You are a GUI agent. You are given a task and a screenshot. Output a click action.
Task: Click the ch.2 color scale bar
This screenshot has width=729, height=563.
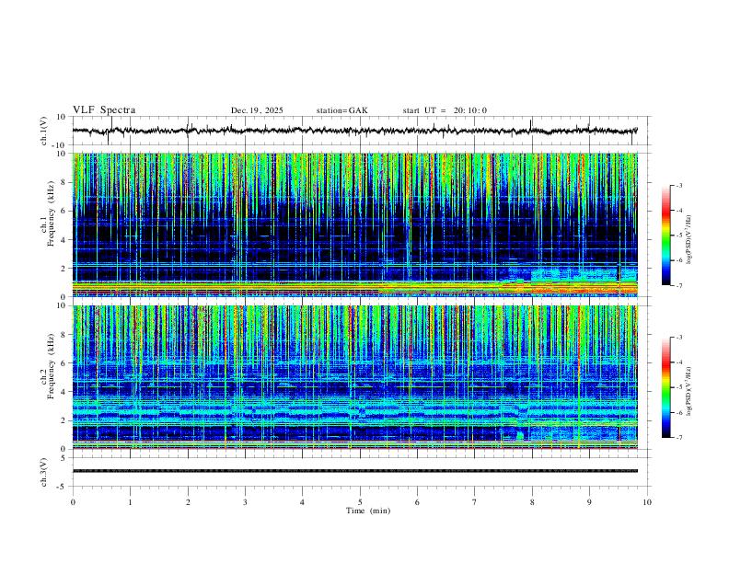click(x=665, y=387)
